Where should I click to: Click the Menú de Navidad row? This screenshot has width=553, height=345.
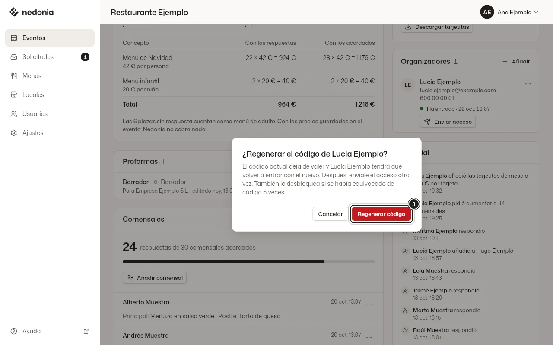click(x=249, y=62)
